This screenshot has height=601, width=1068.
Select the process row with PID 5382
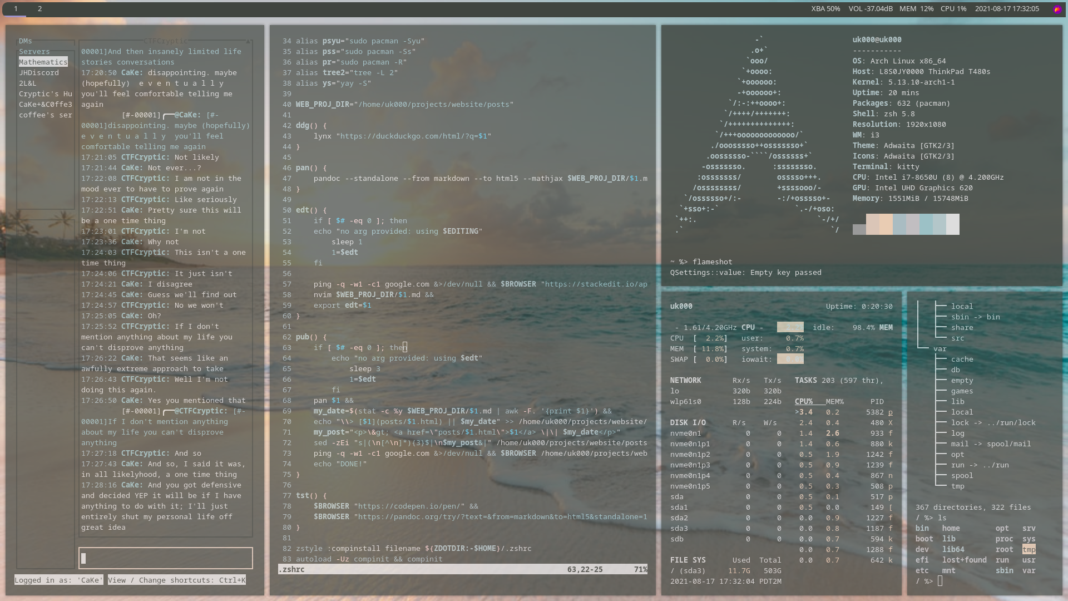pos(844,412)
